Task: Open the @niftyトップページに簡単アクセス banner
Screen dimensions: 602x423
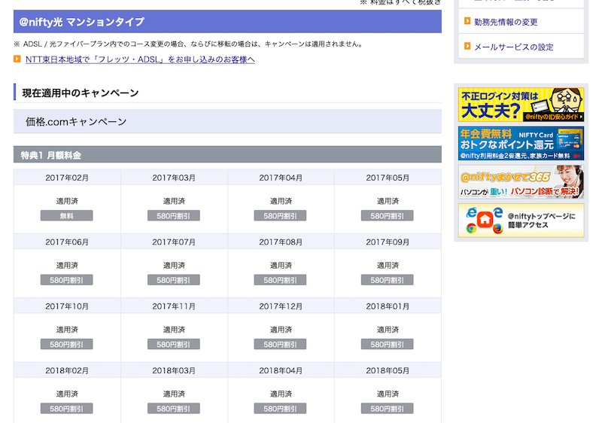Action: click(x=521, y=221)
